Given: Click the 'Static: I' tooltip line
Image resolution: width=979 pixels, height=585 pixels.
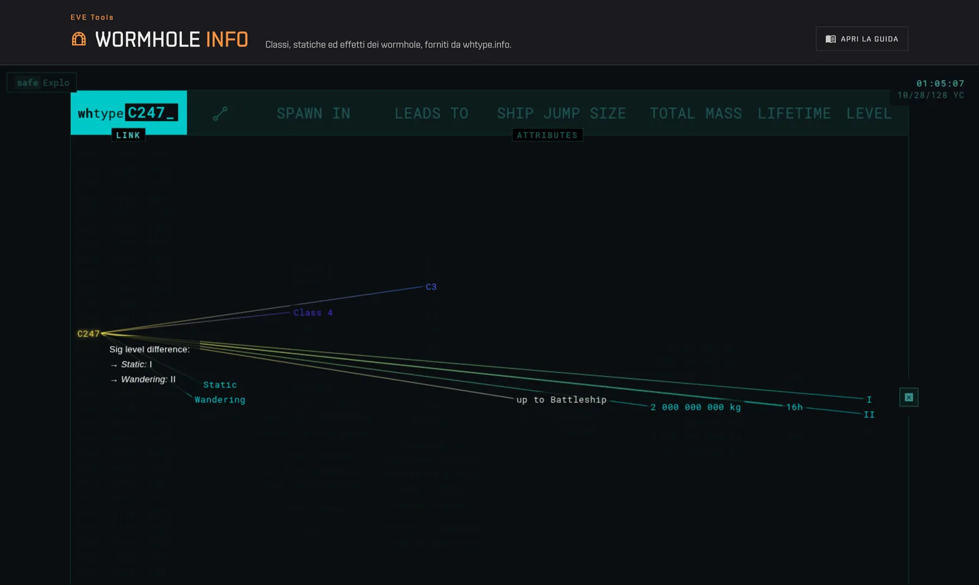Looking at the screenshot, I should pos(132,364).
